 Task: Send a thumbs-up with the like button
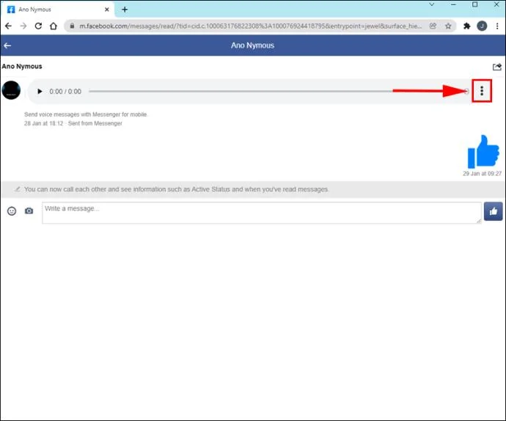point(493,211)
